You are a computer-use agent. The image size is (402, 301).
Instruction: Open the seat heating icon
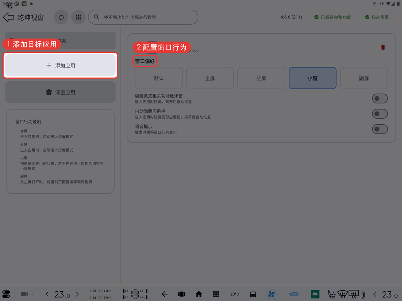point(332,294)
